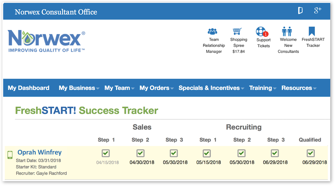Screen dimensions: 336x186
Task: Open Oprah Winfrey's consultant profile link
Action: [39, 152]
